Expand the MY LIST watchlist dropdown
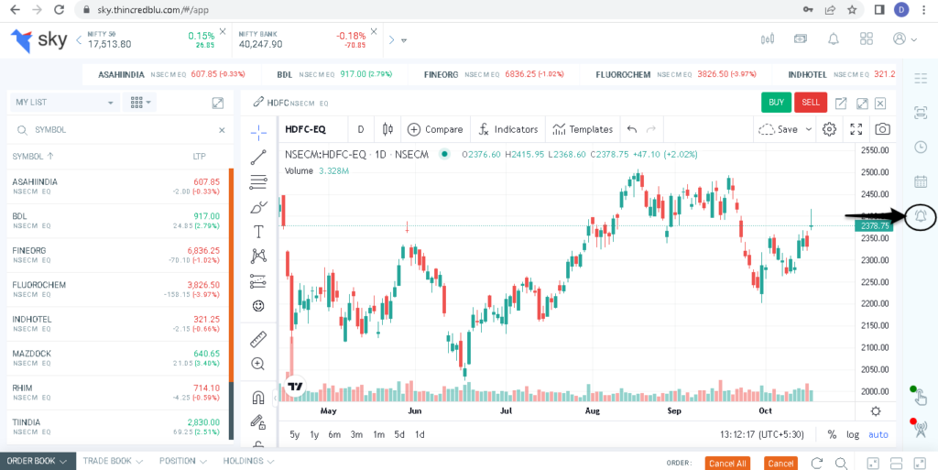 pos(65,103)
